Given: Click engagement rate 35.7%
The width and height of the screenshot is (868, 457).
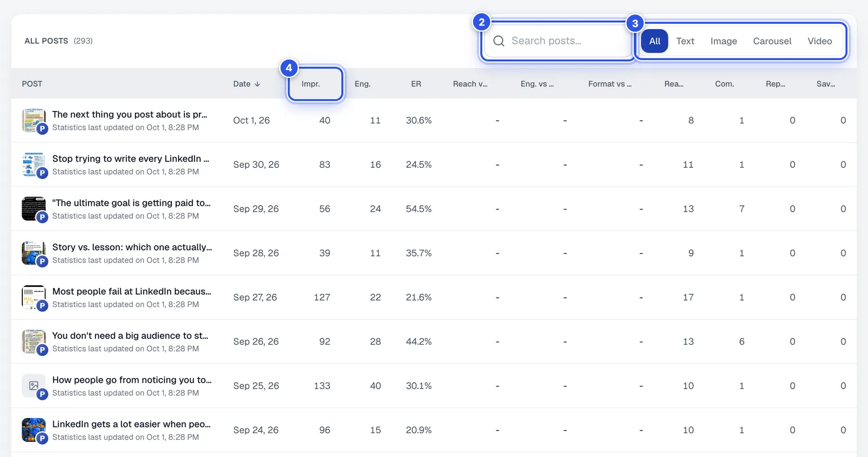Looking at the screenshot, I should click(x=419, y=253).
